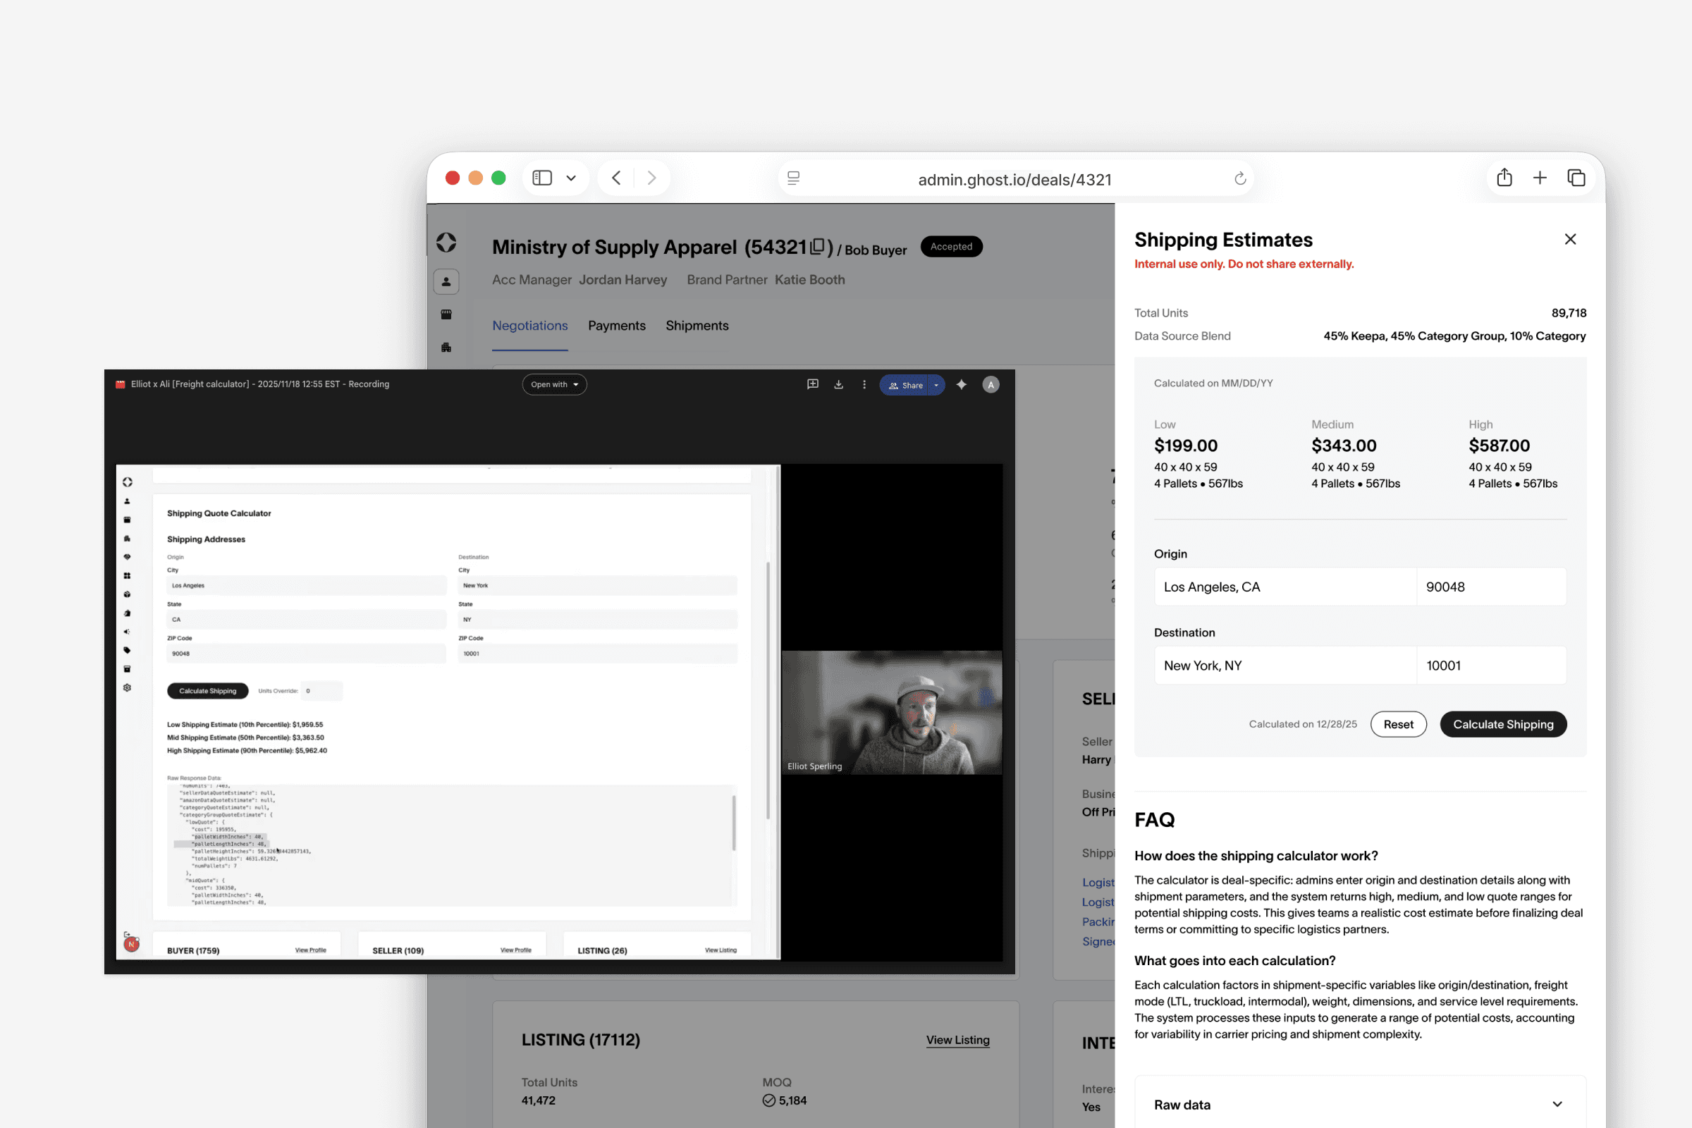The image size is (1692, 1128).
Task: Show the browser tab overview
Action: [x=1576, y=178]
